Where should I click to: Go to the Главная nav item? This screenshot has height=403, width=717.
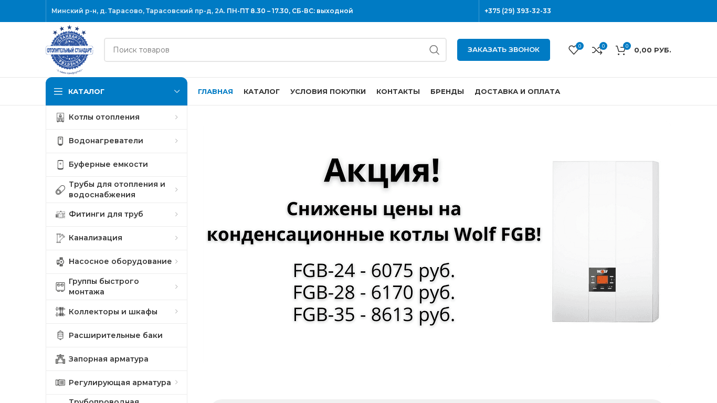(215, 91)
